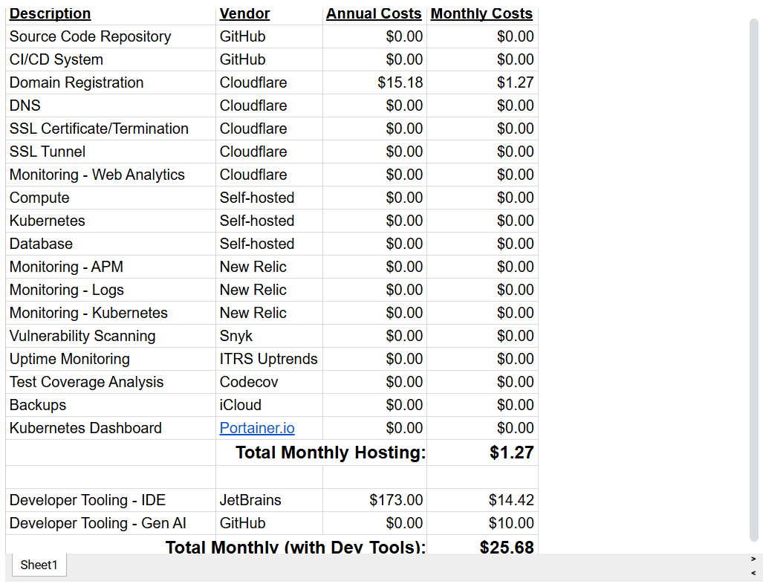Open the Portainer.io hyperlink
Screen dimensions: 763x584
(x=257, y=428)
